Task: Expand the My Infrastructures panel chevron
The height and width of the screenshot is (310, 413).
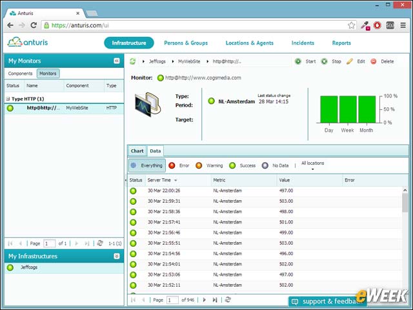Action: (117, 256)
